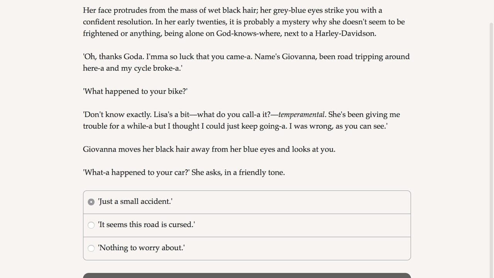This screenshot has height=278, width=494.
Task: Click the 'It seems this road is cursed.' text
Action: tap(146, 225)
